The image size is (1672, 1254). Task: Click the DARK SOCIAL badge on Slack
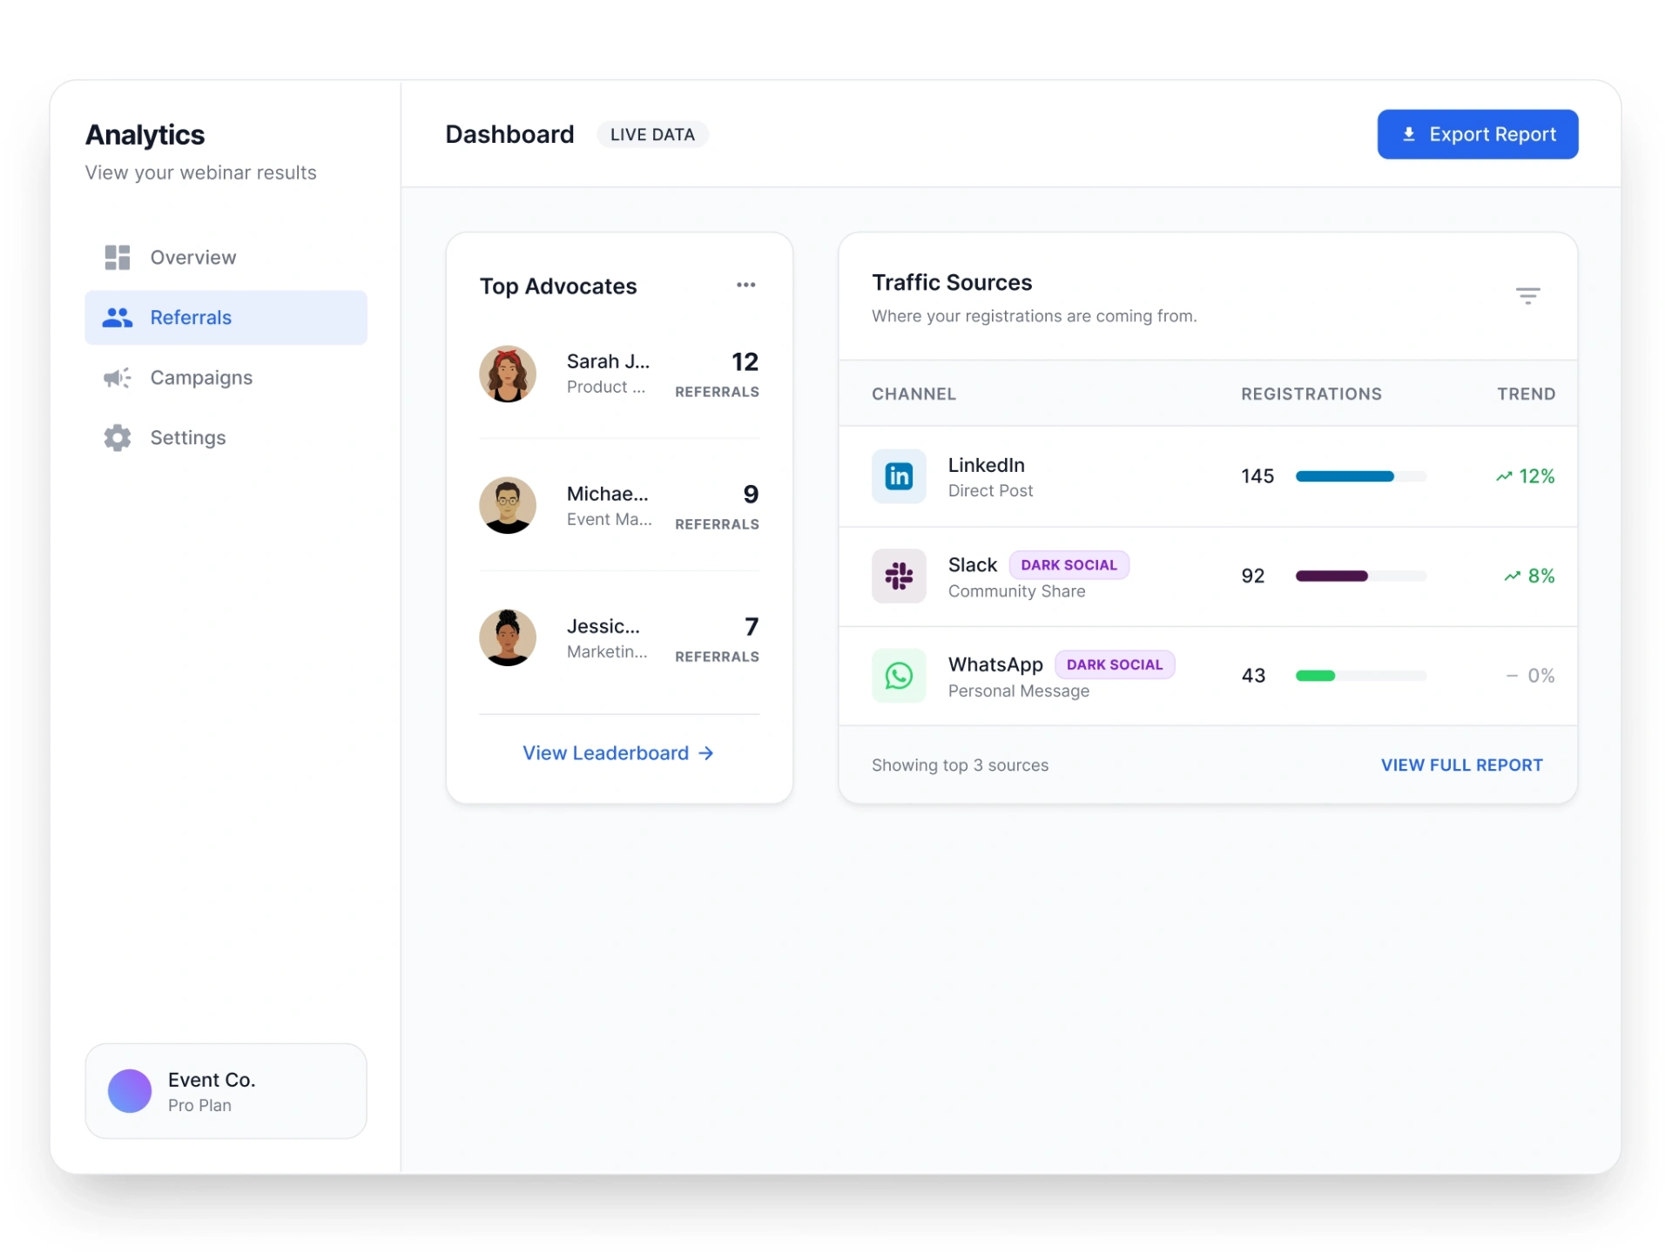click(1069, 564)
